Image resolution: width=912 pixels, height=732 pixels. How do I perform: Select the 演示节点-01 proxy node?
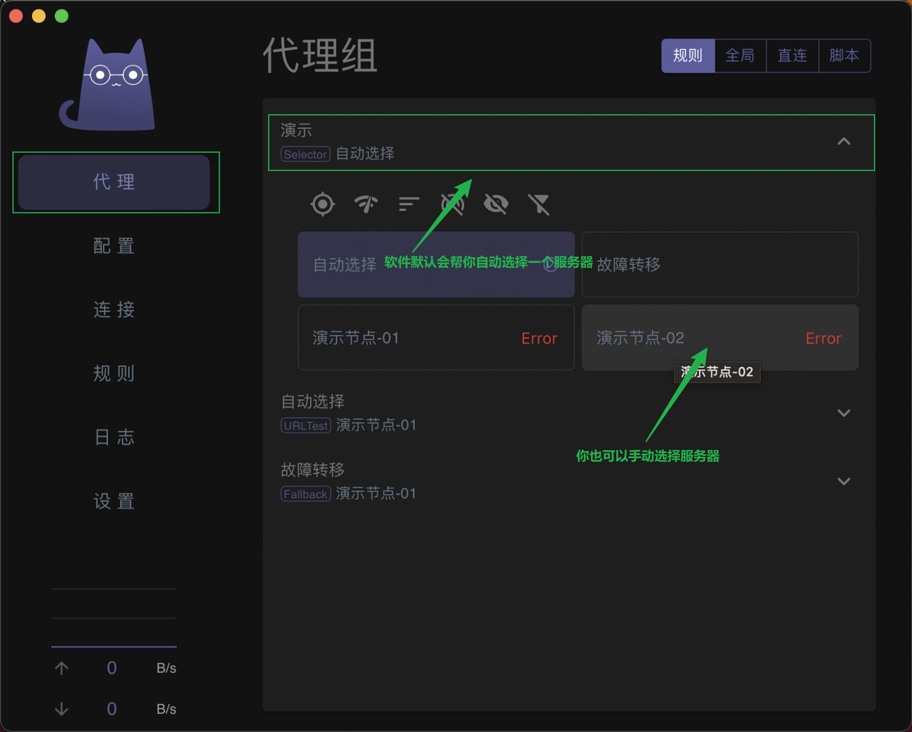[436, 338]
